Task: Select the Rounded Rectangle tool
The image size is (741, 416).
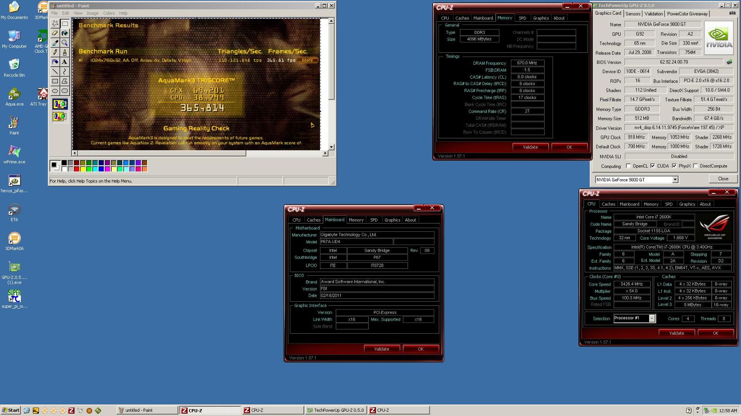Action: (x=65, y=91)
